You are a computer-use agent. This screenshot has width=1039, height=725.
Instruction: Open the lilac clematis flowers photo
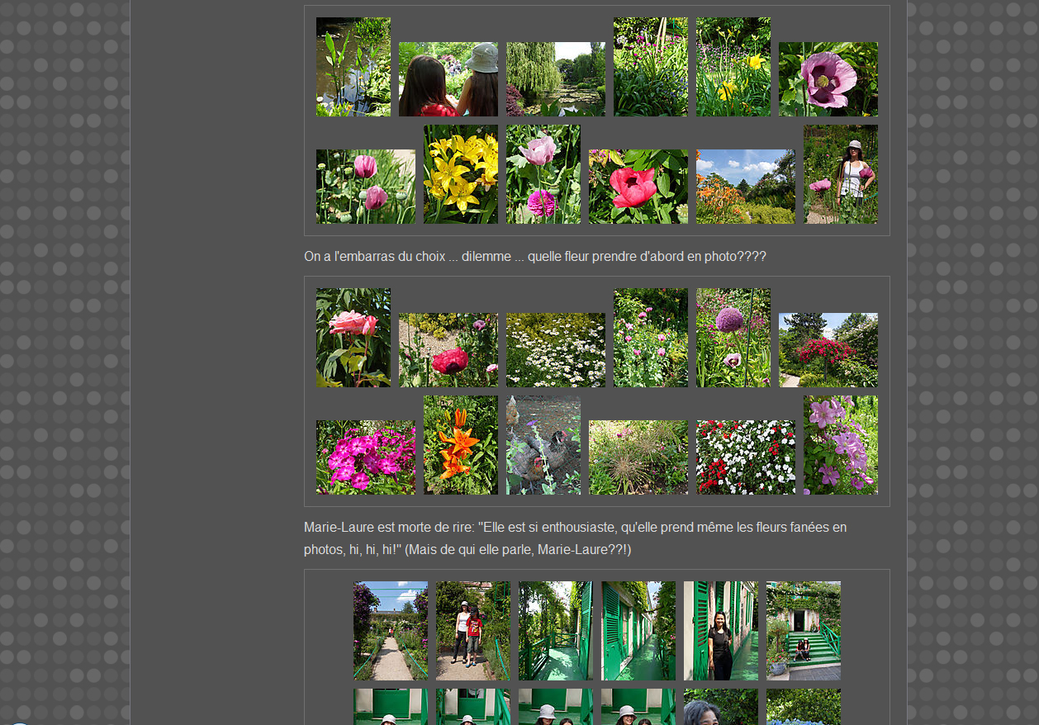840,445
